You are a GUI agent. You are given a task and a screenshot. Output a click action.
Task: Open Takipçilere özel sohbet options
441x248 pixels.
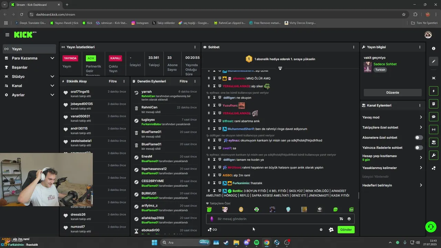tap(392, 127)
